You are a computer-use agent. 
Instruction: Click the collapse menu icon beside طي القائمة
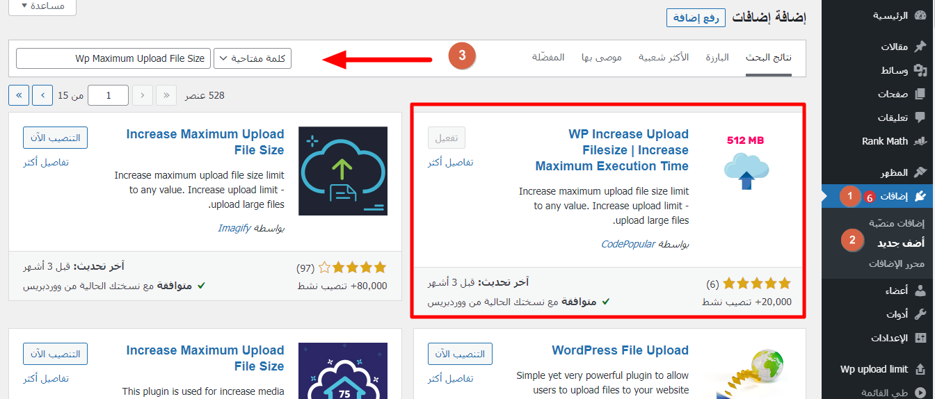(x=920, y=393)
